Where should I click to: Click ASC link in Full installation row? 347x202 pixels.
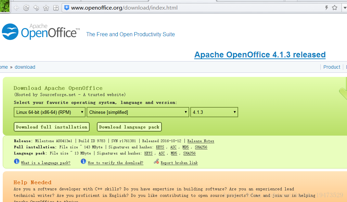point(173,147)
